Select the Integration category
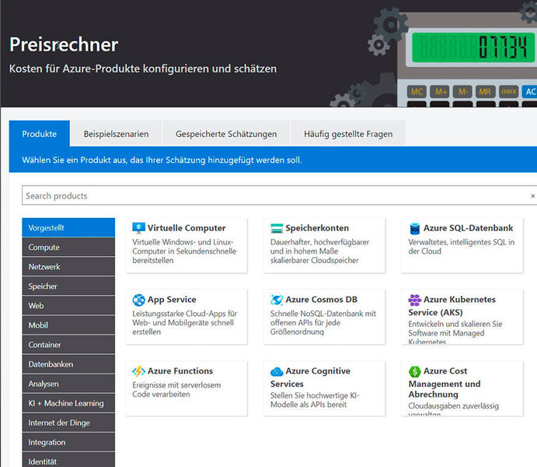Viewport: 537px width, 467px height. (68, 443)
